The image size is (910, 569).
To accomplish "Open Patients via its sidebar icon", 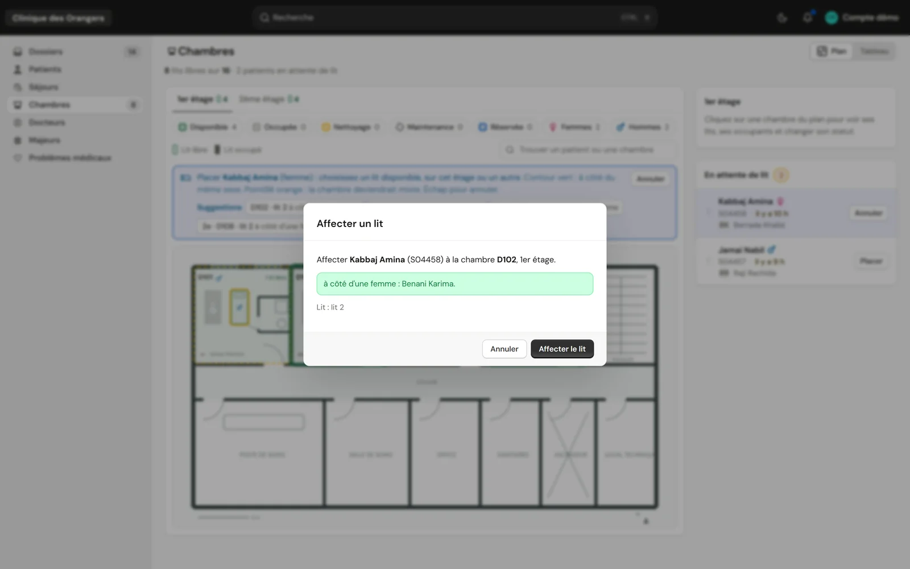I will 18,69.
